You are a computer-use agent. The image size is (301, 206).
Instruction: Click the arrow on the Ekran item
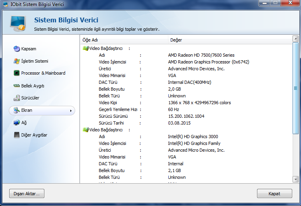click(71, 111)
